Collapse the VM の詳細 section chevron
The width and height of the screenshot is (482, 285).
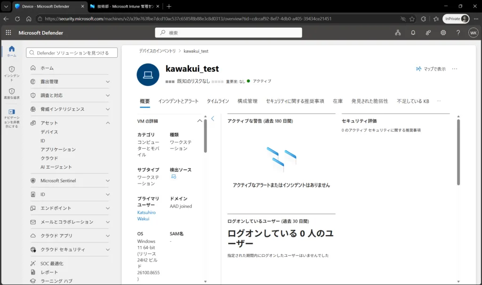(x=200, y=121)
